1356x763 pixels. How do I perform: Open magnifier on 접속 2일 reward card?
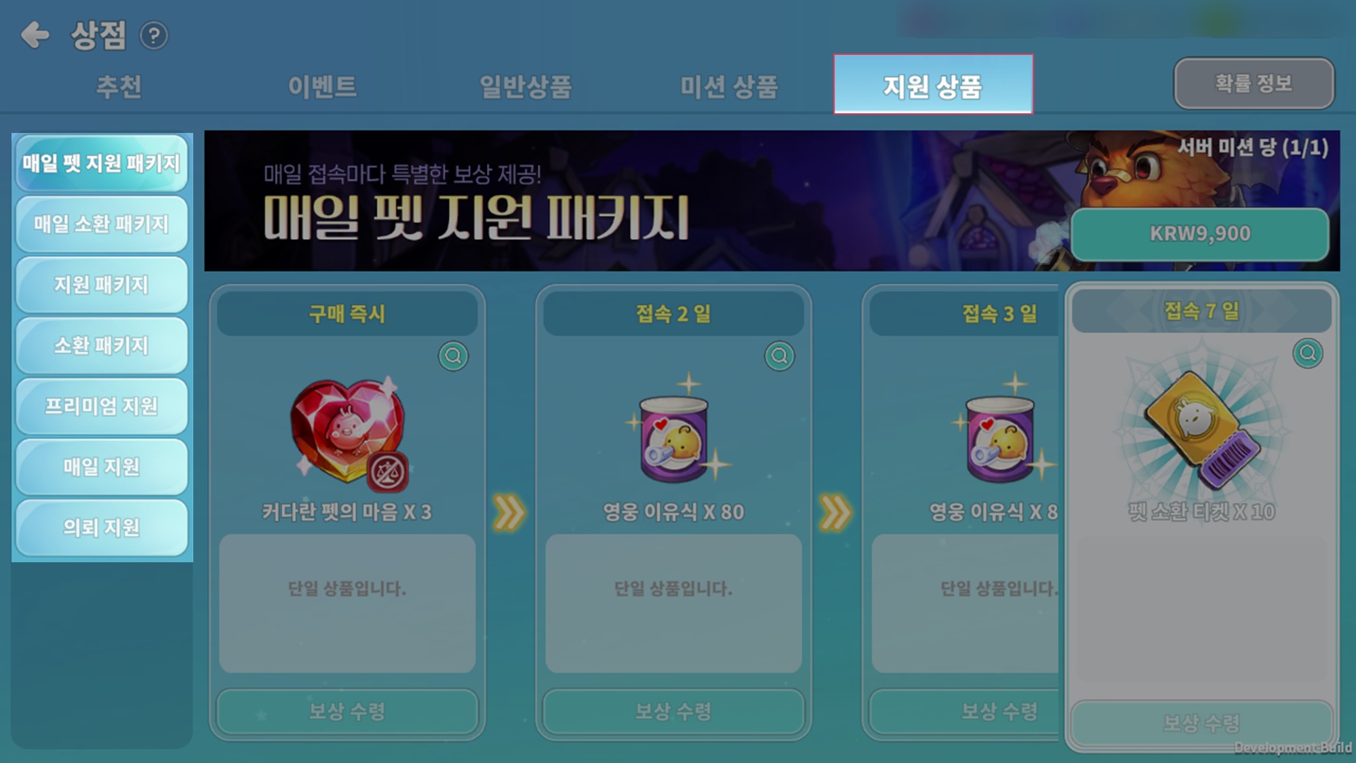[x=780, y=356]
